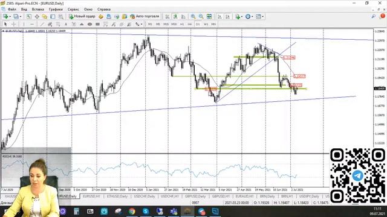Open the New Chart tool
Image resolution: width=387 pixels, height=217 pixels.
click(5, 16)
